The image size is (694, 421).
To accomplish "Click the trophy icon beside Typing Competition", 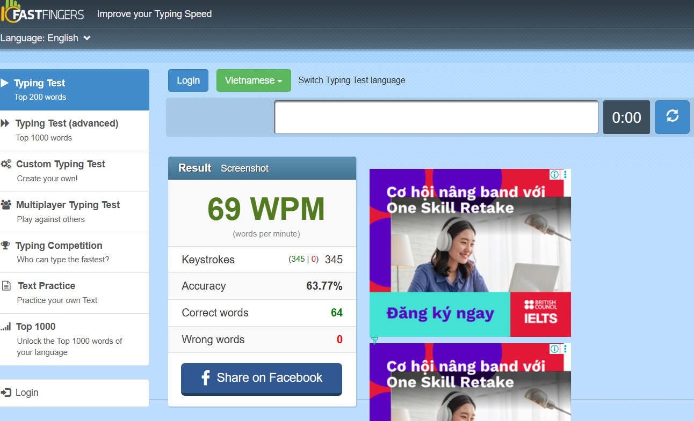I will 5,245.
